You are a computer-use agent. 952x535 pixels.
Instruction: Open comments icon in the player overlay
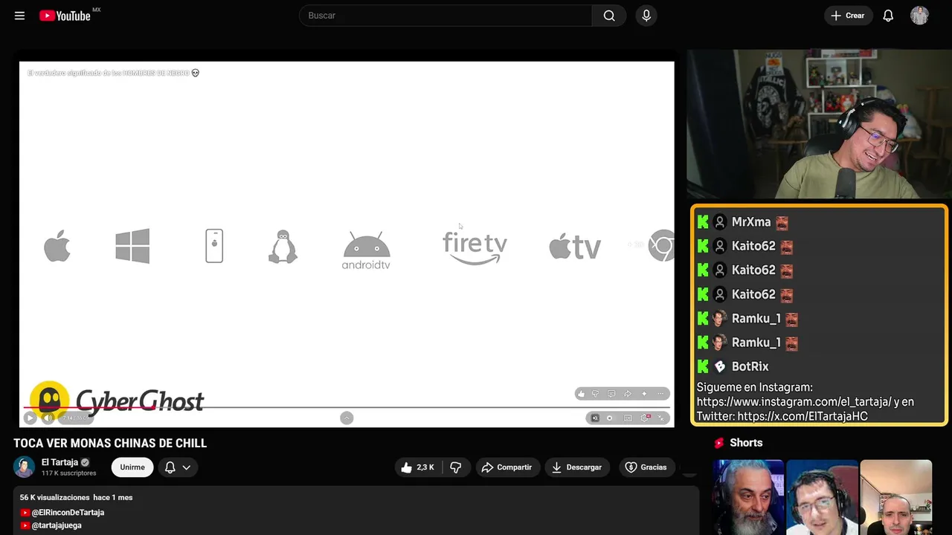click(611, 394)
